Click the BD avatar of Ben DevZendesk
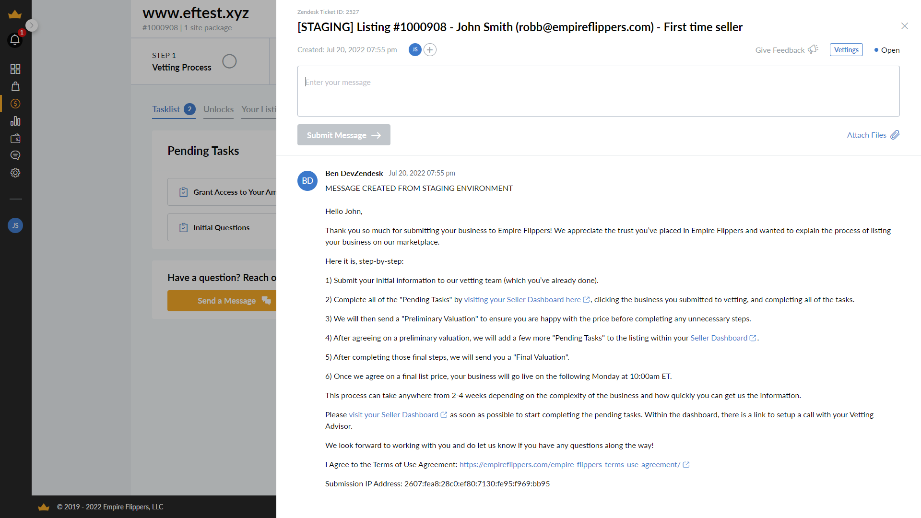Screen dimensions: 921x518 coord(307,181)
